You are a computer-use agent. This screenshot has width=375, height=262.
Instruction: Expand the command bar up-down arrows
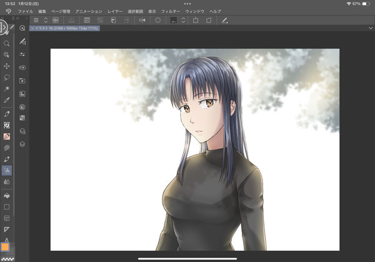coord(45,20)
